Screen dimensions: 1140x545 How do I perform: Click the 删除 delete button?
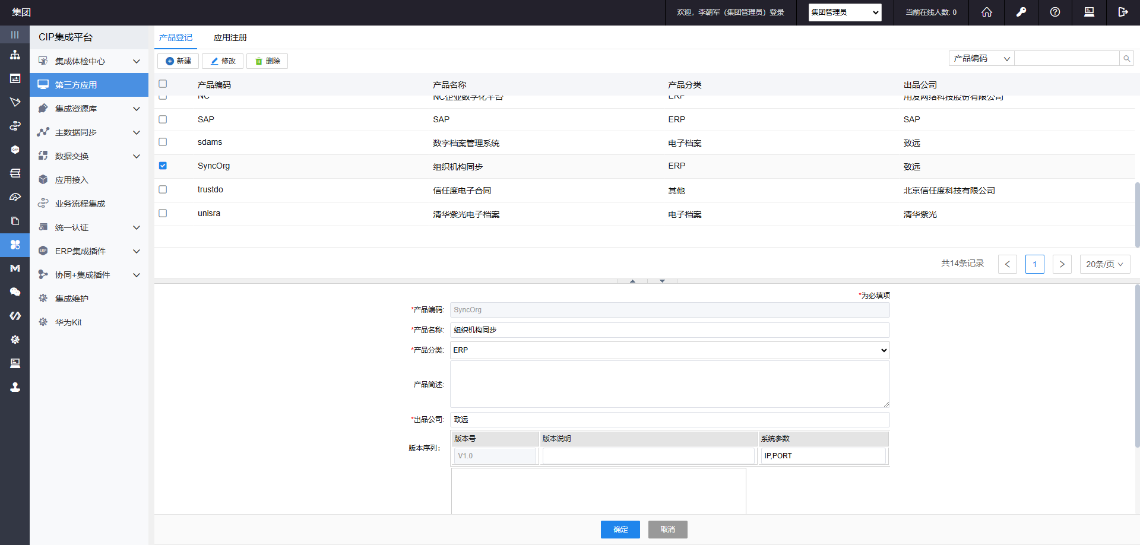pos(267,61)
